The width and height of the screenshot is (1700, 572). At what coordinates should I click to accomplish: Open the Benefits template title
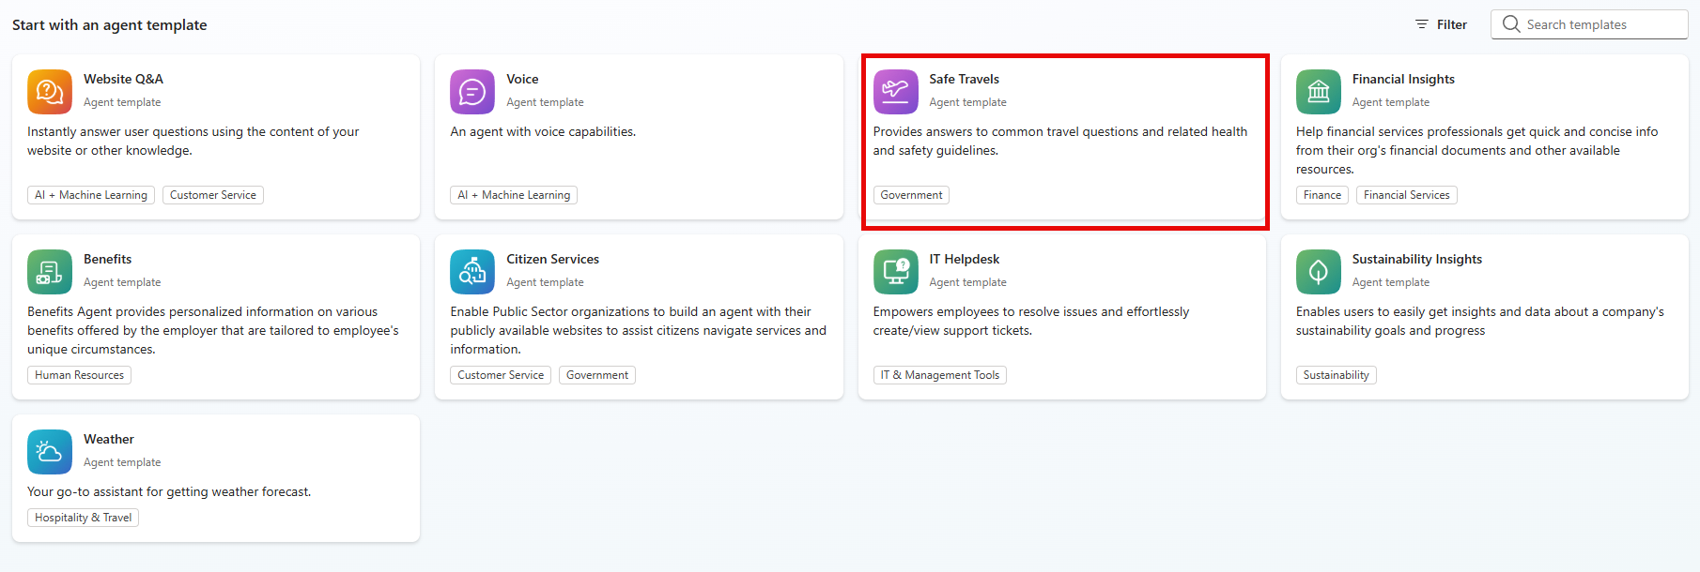[107, 259]
